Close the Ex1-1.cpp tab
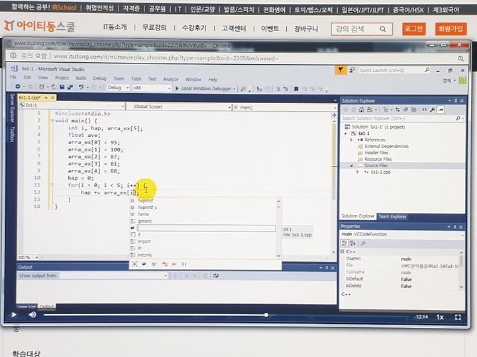The width and height of the screenshot is (477, 357). pos(52,97)
